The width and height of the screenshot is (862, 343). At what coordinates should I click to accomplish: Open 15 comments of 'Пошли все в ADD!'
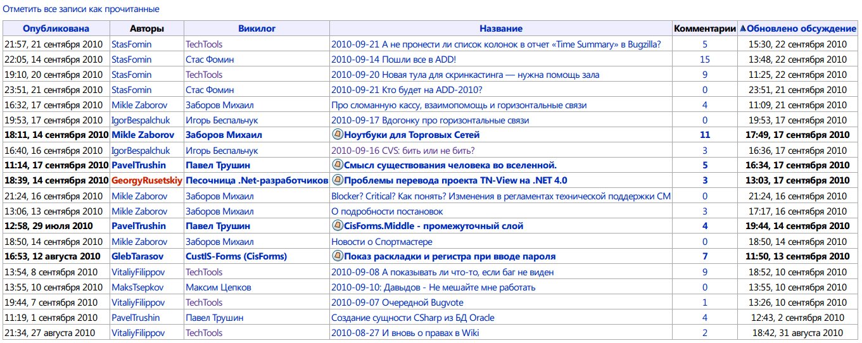[x=705, y=59]
